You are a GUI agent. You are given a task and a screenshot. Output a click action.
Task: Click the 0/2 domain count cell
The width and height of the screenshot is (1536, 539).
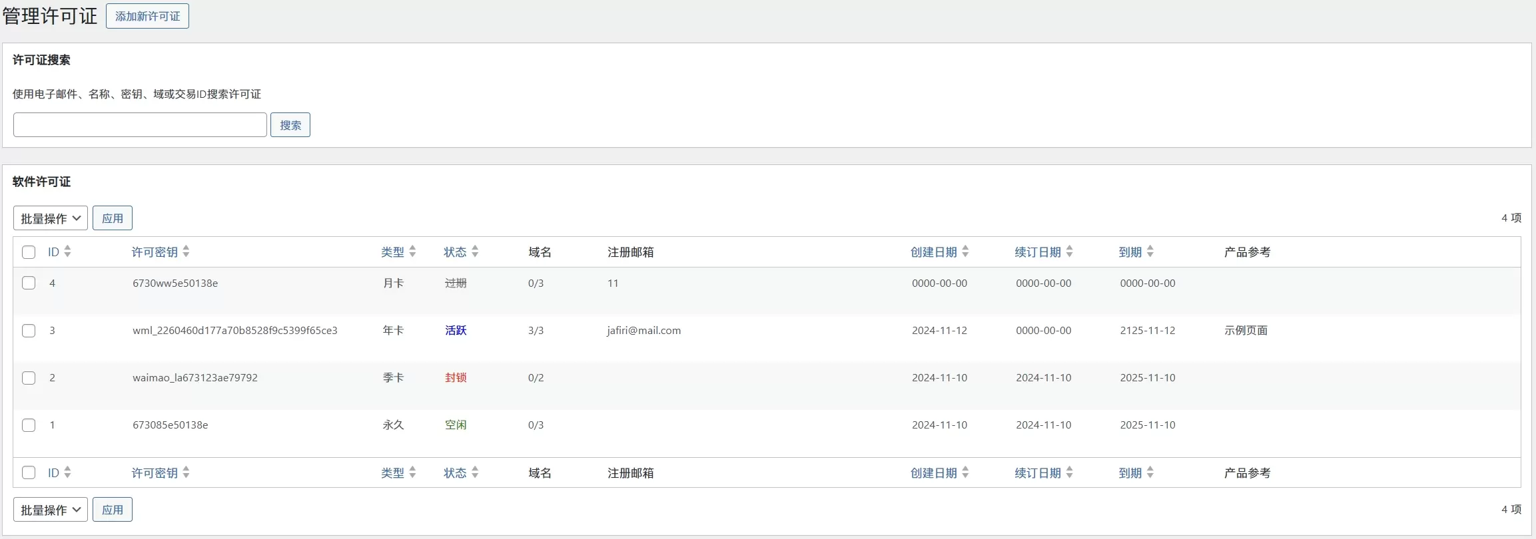(536, 378)
